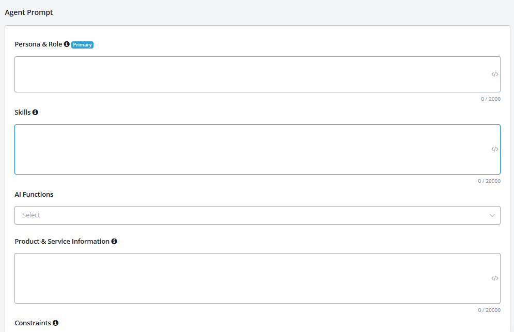514x332 pixels.
Task: Click into Product & Service Information text box
Action: click(248, 278)
